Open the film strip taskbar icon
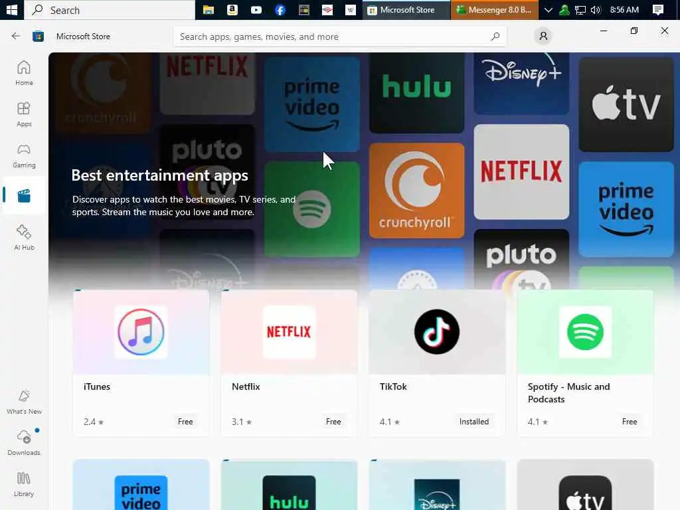Viewport: 680px width, 510px height. [304, 9]
